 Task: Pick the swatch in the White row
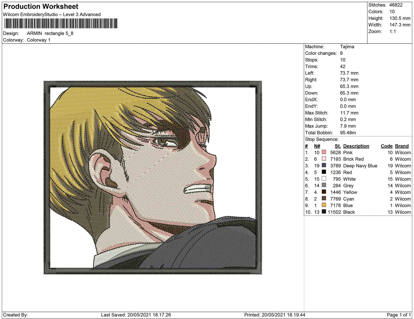[324, 179]
